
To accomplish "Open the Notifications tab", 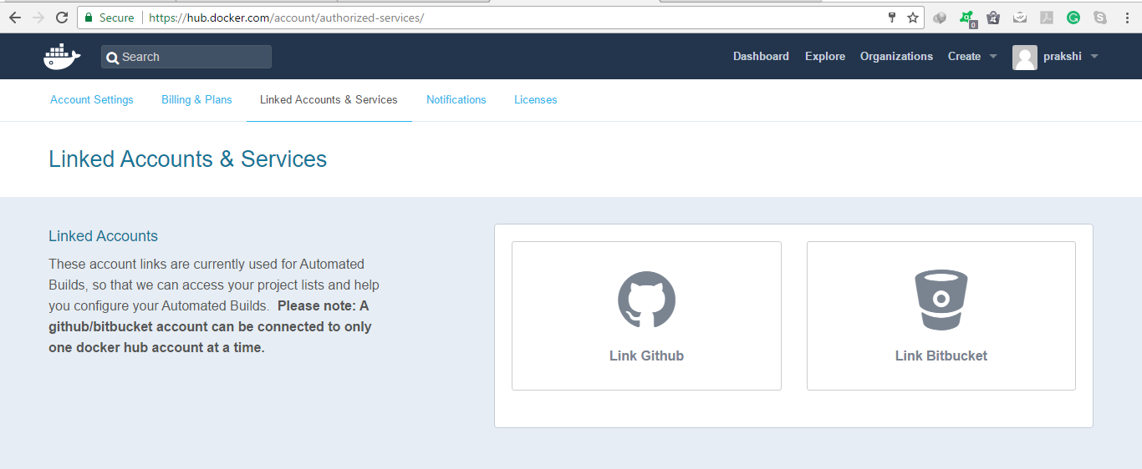I will pos(456,100).
